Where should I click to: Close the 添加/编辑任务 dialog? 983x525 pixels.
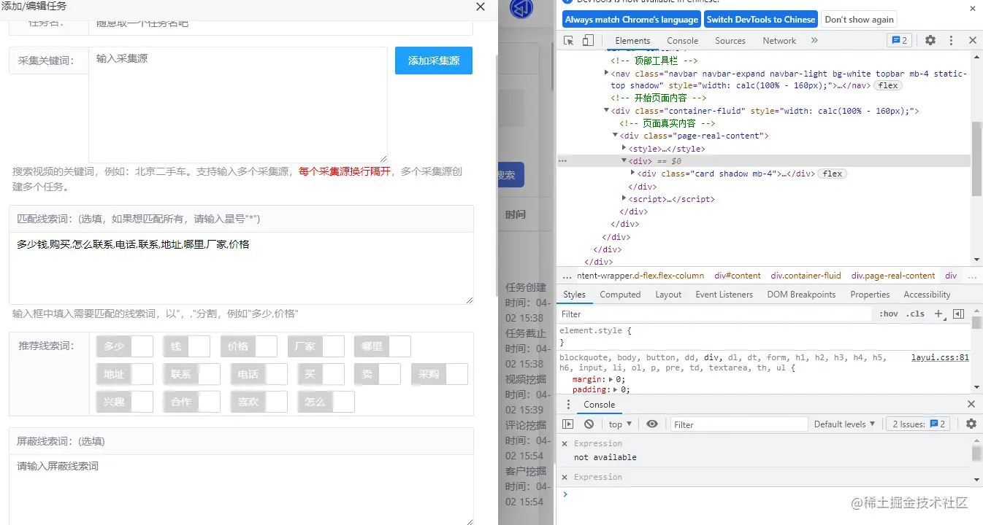coord(480,7)
